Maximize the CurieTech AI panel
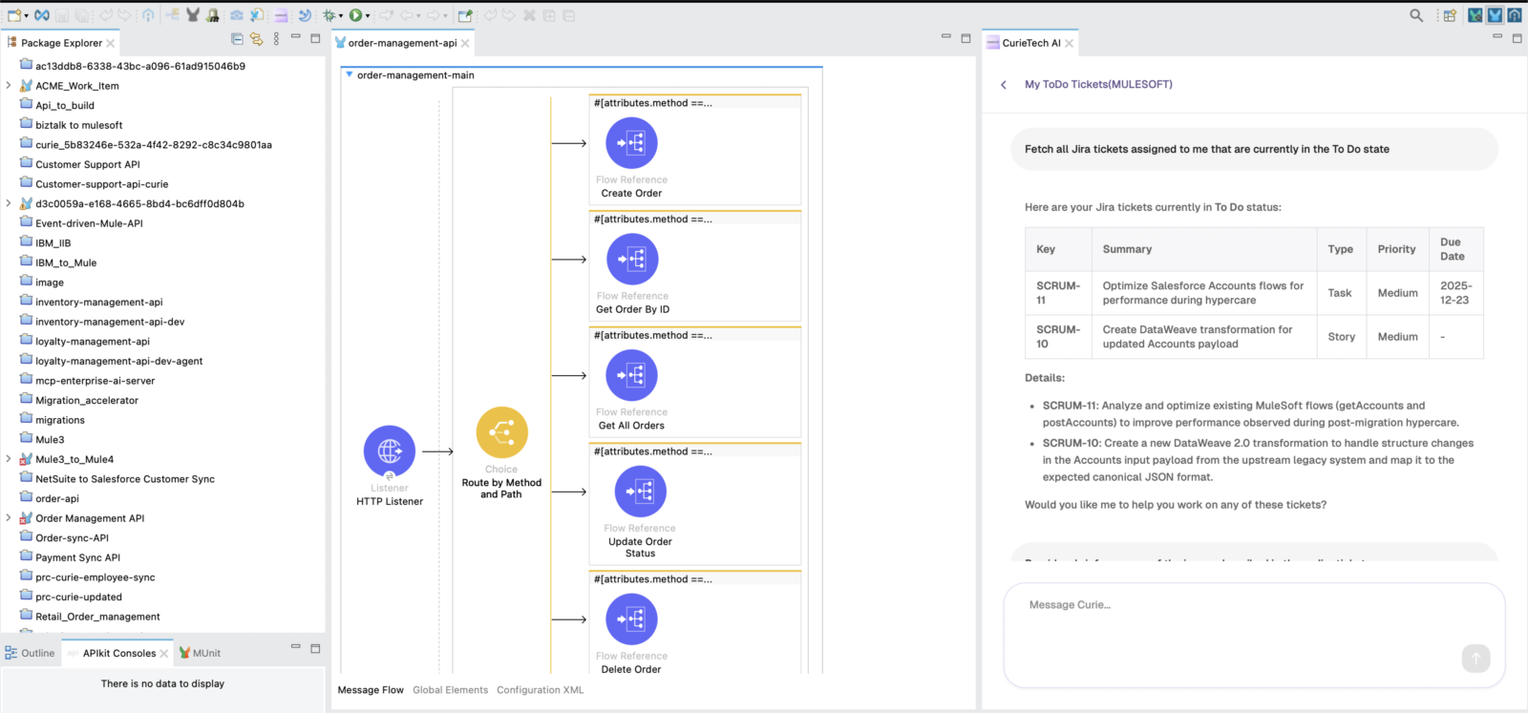Image resolution: width=1528 pixels, height=713 pixels. pyautogui.click(x=1517, y=38)
